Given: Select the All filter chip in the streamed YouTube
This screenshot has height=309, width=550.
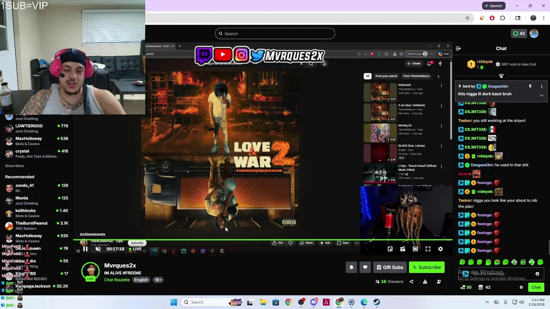Looking at the screenshot, I should (367, 76).
